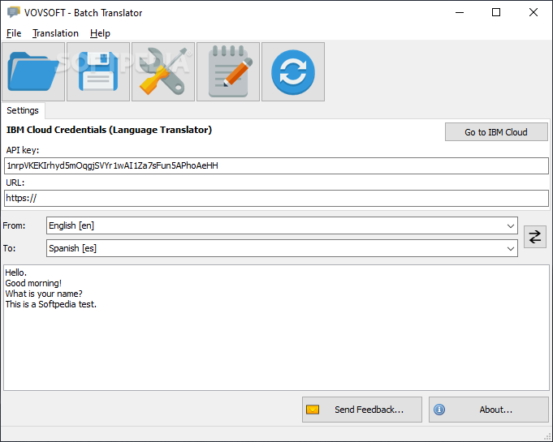
Task: Expand the From language dropdown arrow
Action: tap(510, 225)
